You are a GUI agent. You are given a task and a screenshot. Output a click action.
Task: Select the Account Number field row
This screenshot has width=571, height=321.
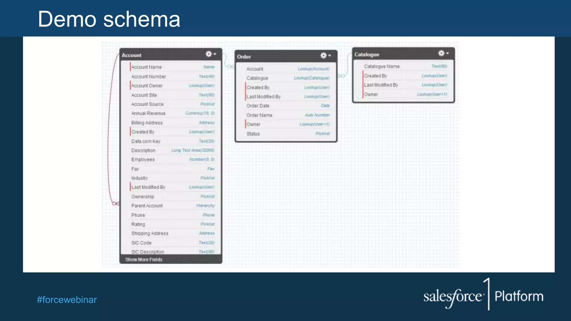point(172,76)
